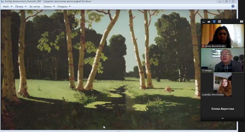Click the Zoom panel pop-out icon

[x=242, y=21]
